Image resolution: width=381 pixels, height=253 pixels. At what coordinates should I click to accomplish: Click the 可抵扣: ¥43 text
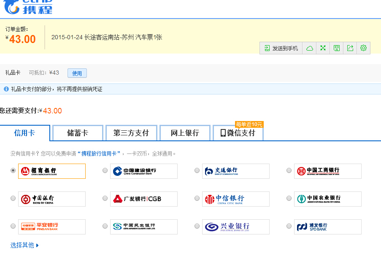click(44, 73)
